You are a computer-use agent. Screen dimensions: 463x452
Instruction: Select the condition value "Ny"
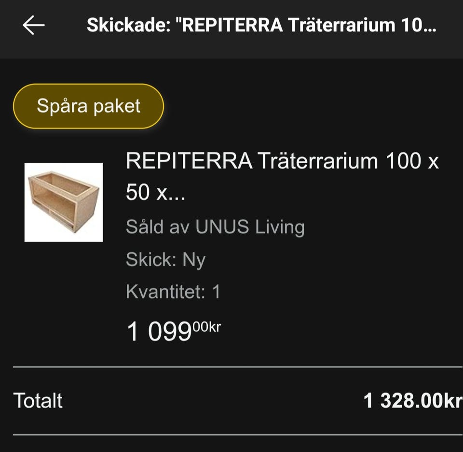194,261
